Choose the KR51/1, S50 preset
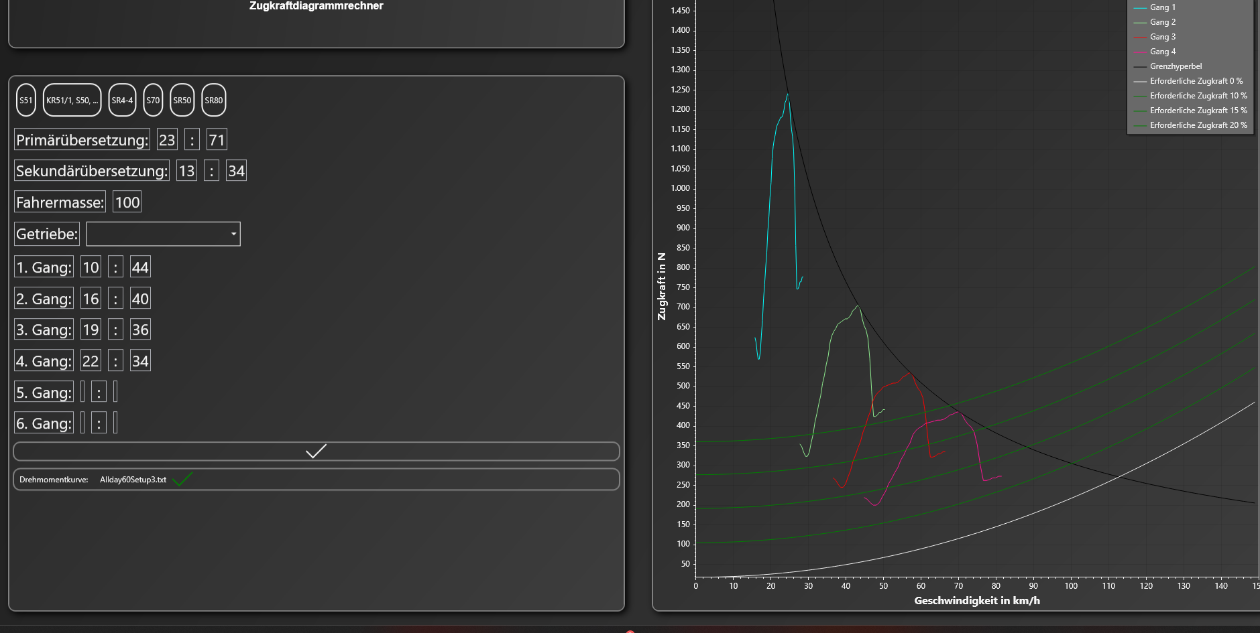The height and width of the screenshot is (633, 1260). (x=72, y=100)
